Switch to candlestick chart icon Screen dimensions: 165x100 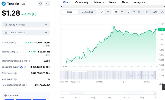108,12
